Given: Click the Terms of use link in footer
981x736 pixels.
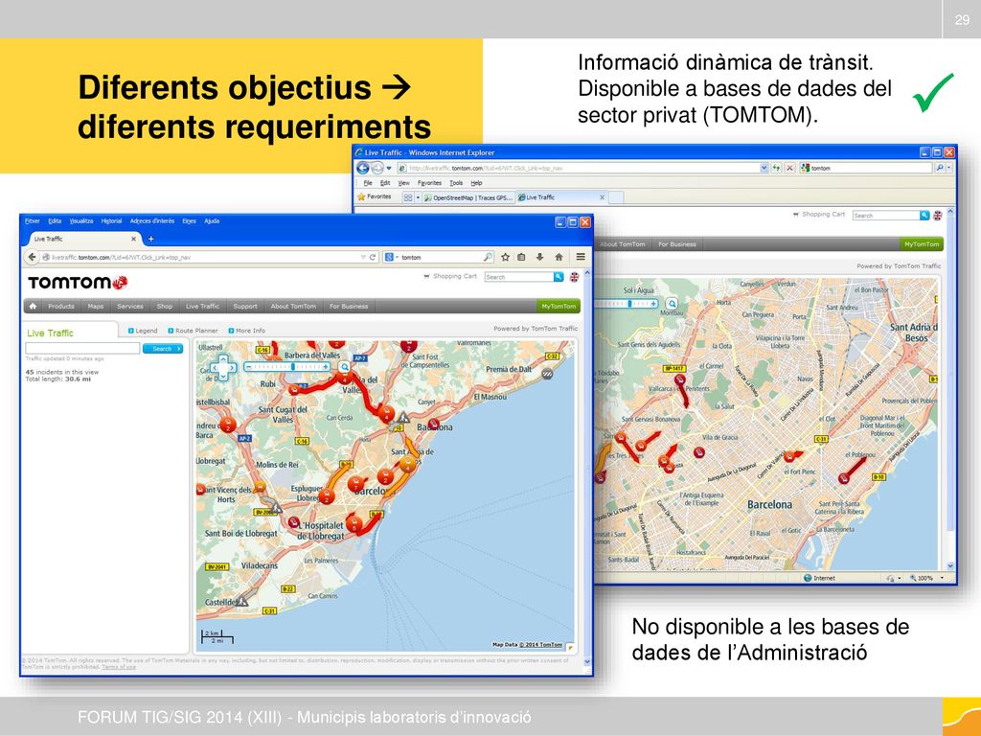Looking at the screenshot, I should 119,667.
